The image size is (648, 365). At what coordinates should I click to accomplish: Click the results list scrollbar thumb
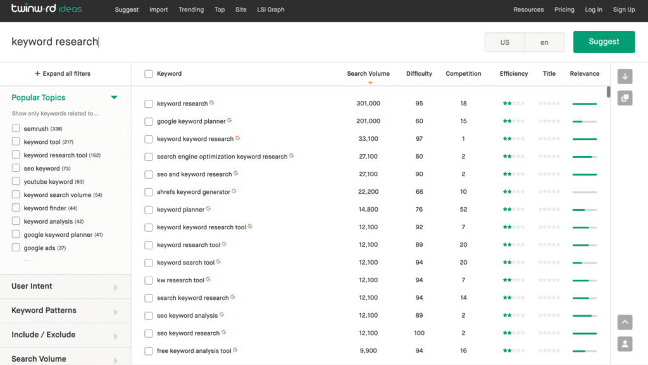(x=608, y=92)
